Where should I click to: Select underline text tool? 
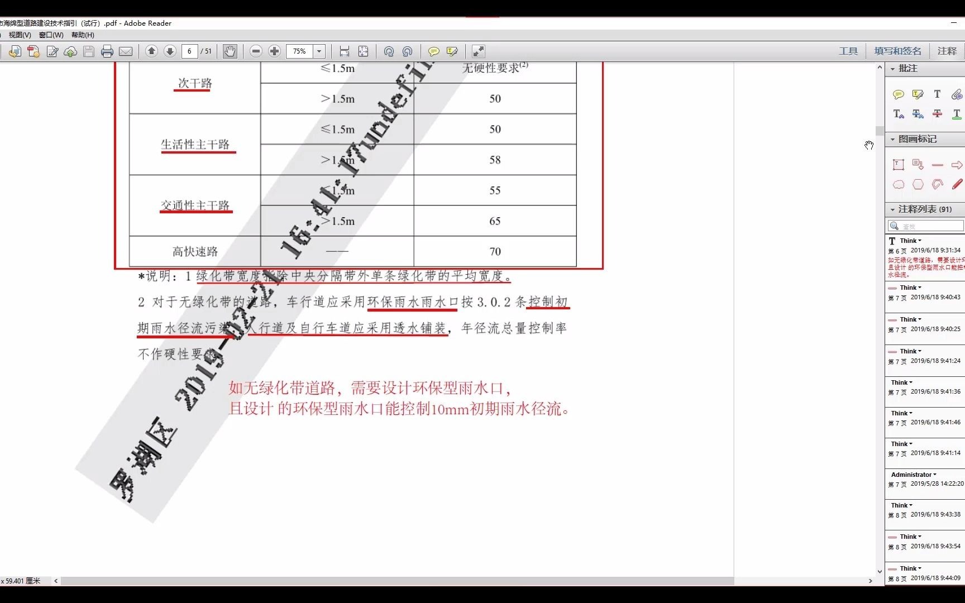957,114
